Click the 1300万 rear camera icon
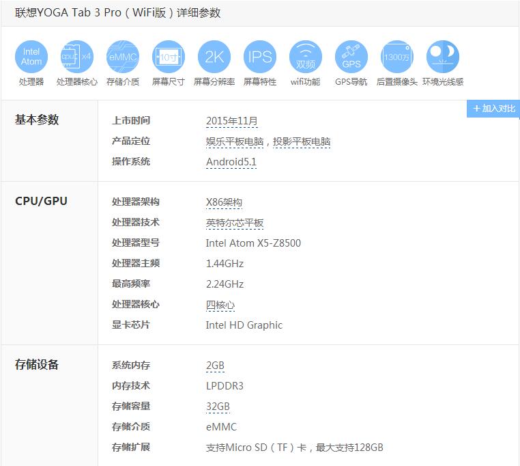Image resolution: width=520 pixels, height=466 pixels. point(397,57)
